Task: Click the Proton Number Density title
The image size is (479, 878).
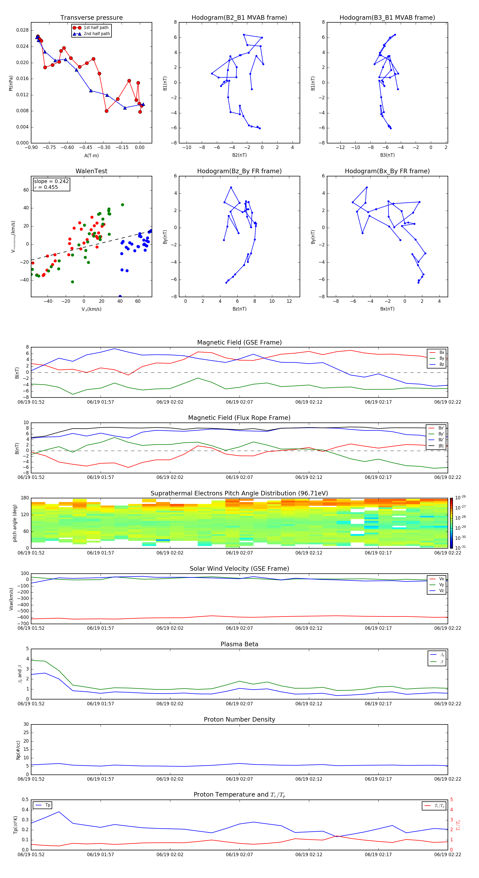Action: [239, 719]
